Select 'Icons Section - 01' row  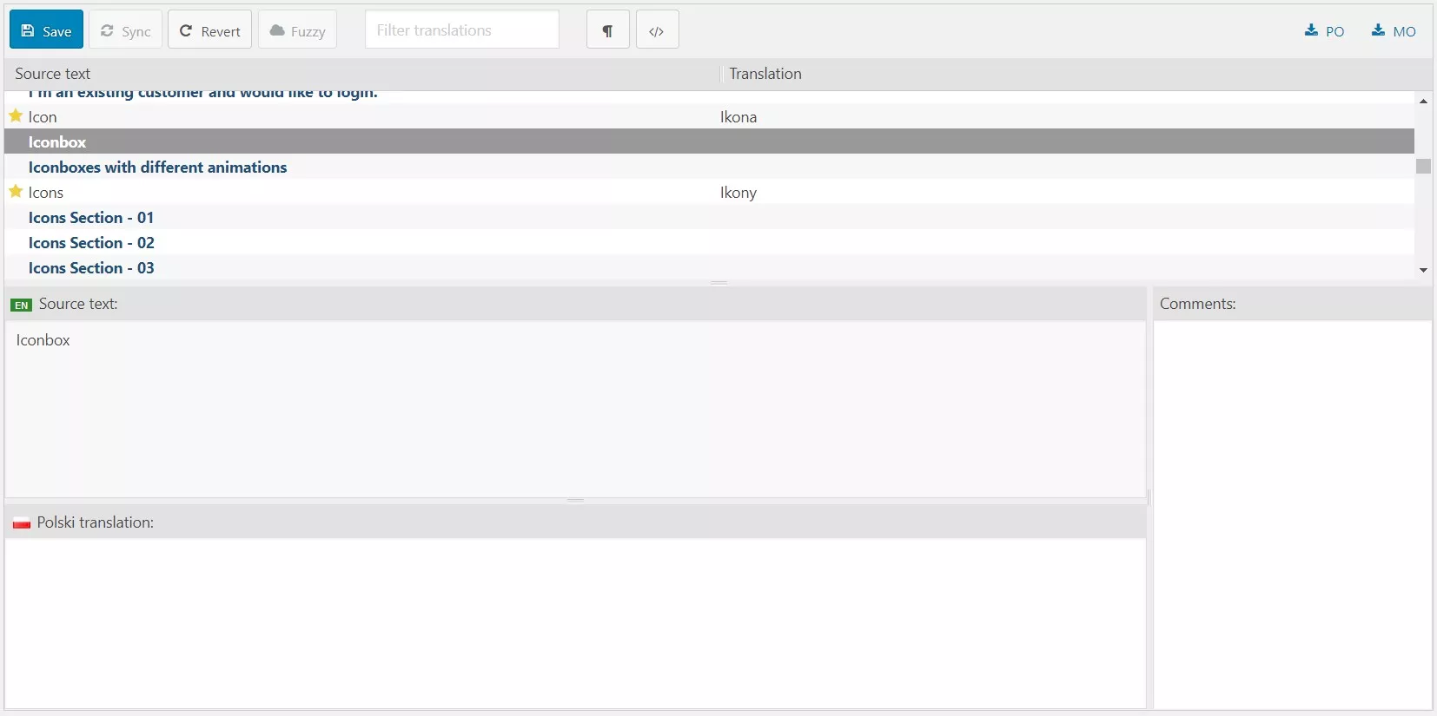[709, 217]
